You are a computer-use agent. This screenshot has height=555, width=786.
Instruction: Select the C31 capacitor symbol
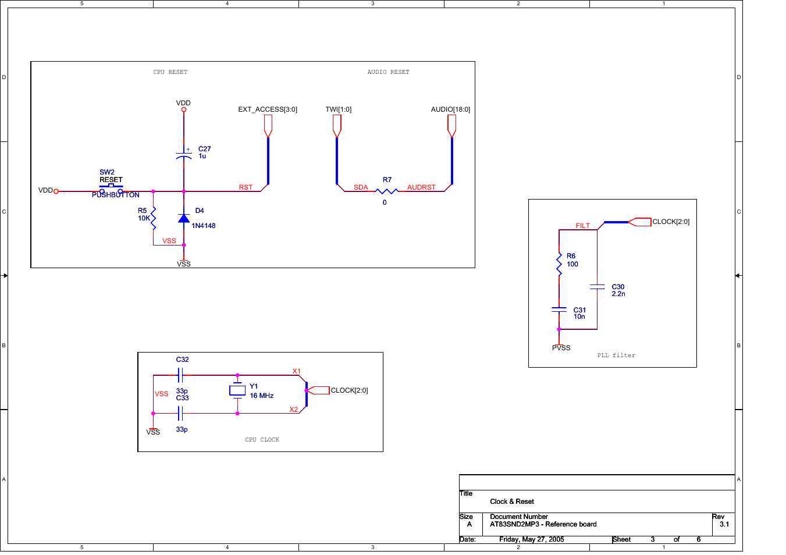pos(559,309)
